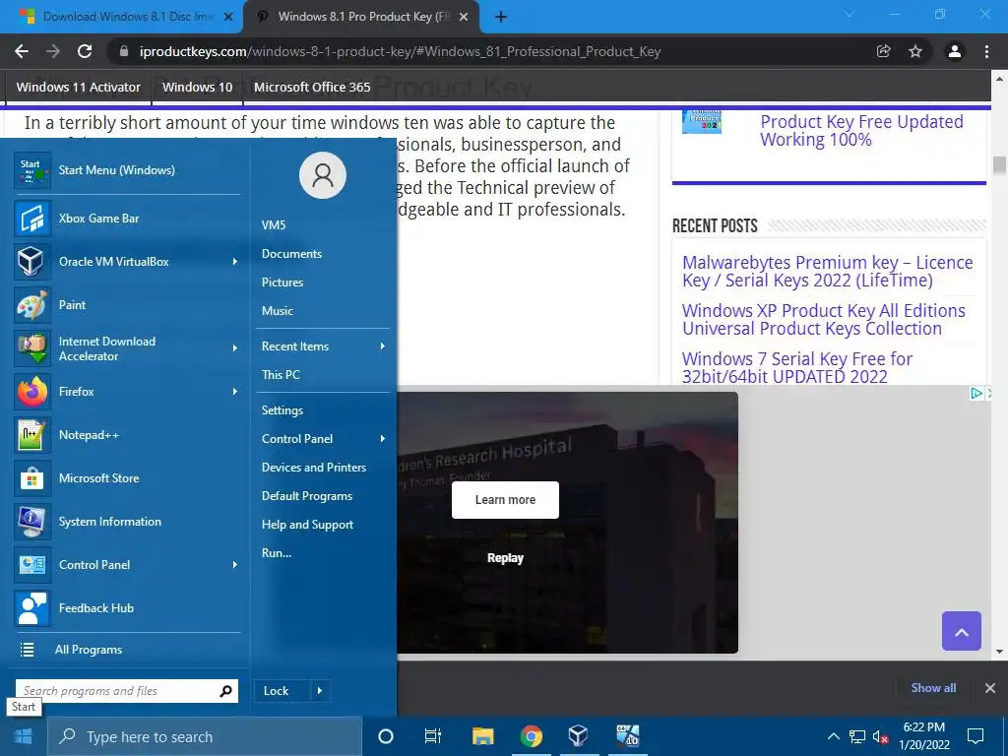The image size is (1008, 756).
Task: Click Learn more button on ad
Action: click(x=505, y=500)
